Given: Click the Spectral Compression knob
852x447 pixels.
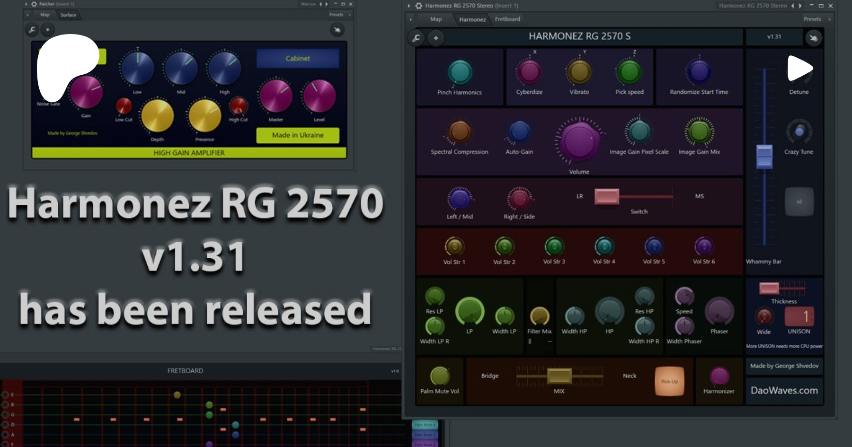Looking at the screenshot, I should 459,131.
